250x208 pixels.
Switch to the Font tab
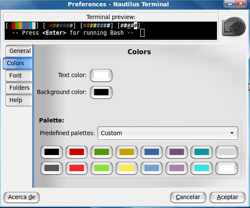19,75
